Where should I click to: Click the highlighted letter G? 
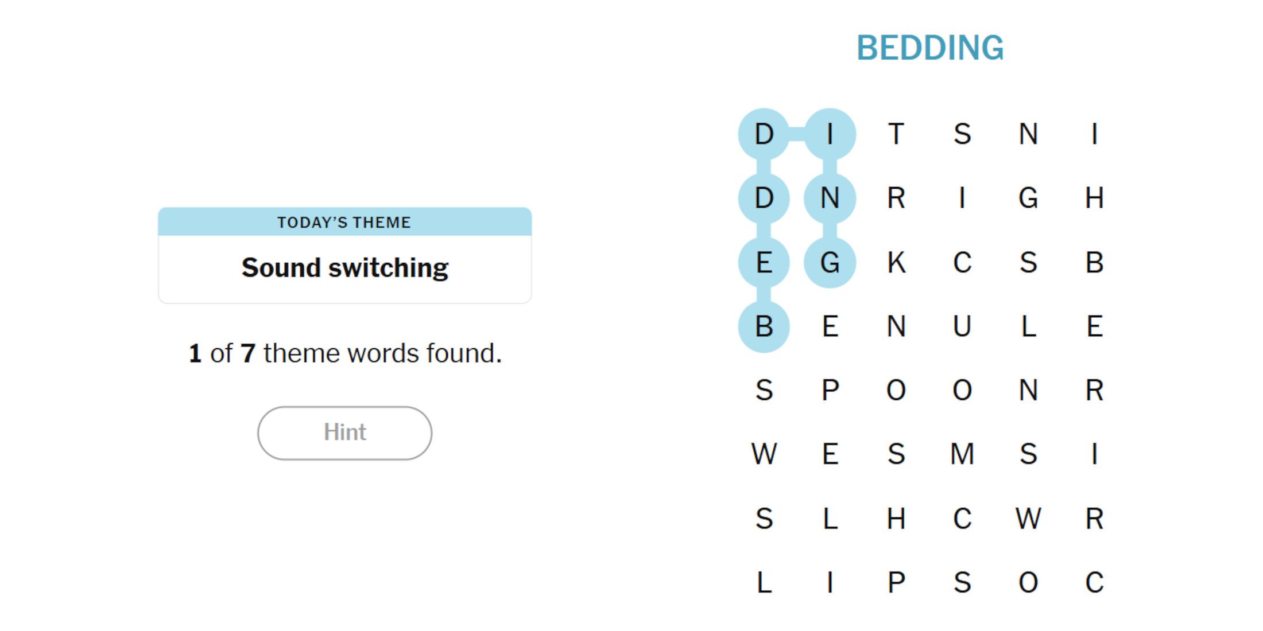[x=830, y=263]
